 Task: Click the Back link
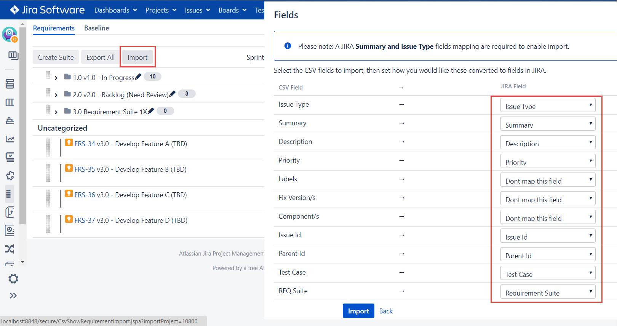click(386, 311)
